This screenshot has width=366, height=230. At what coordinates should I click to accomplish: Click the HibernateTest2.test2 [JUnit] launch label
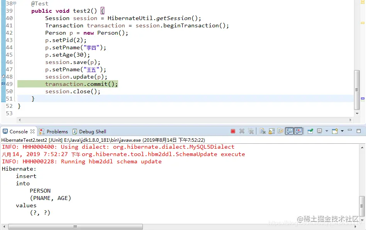point(32,140)
